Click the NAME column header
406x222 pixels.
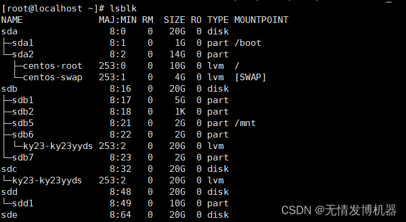(12, 20)
